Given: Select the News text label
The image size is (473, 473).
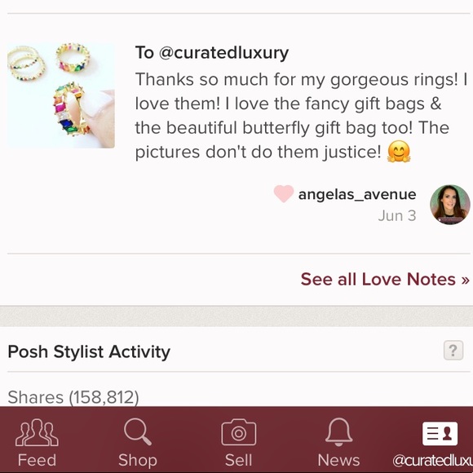Looking at the screenshot, I should point(338,460).
